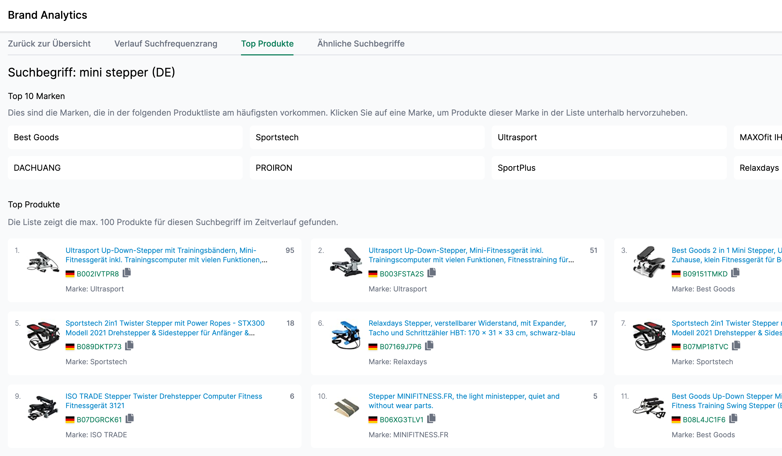Click ASIN B003FSTA2S

click(401, 274)
